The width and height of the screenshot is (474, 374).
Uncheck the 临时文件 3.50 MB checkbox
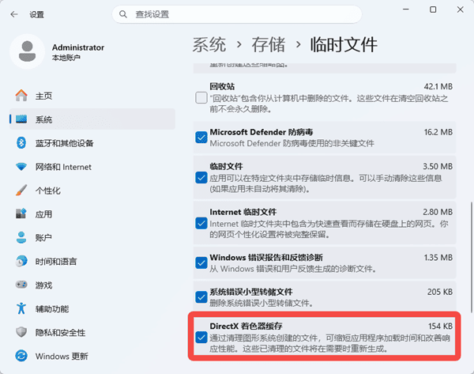click(x=201, y=178)
